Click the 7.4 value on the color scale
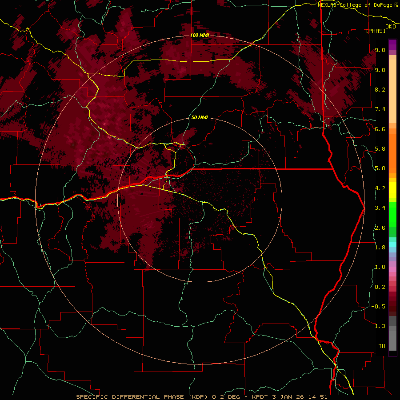 [380, 109]
